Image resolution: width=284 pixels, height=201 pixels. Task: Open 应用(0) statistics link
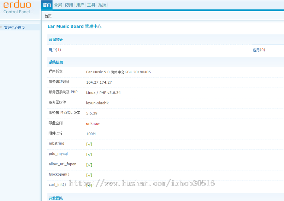[259, 49]
